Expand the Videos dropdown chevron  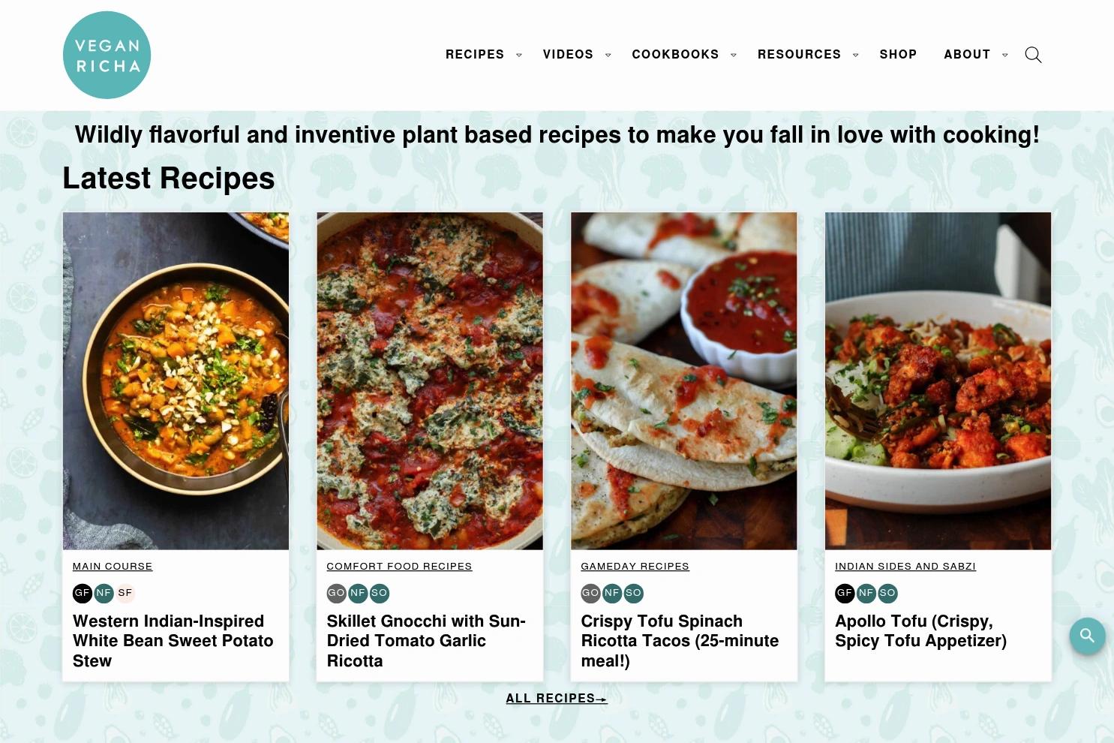[x=608, y=55]
